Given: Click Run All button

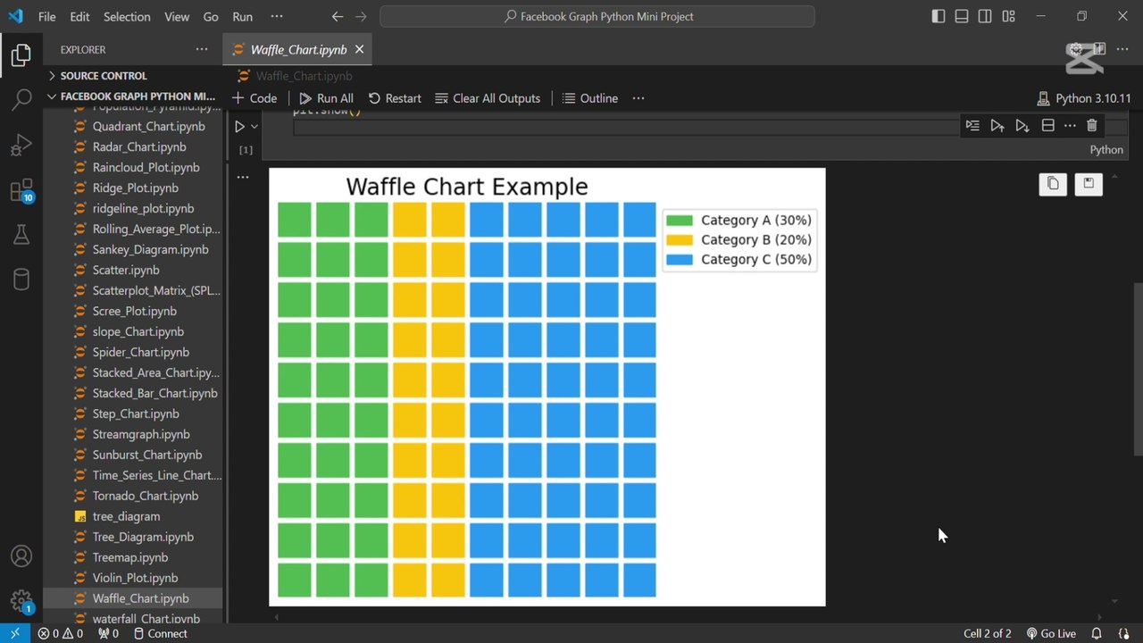Looking at the screenshot, I should (326, 98).
